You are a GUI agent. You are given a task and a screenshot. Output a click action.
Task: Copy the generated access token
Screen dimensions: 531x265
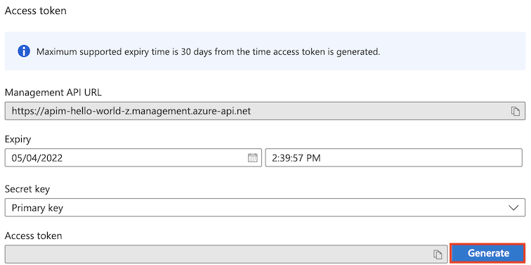pyautogui.click(x=438, y=254)
